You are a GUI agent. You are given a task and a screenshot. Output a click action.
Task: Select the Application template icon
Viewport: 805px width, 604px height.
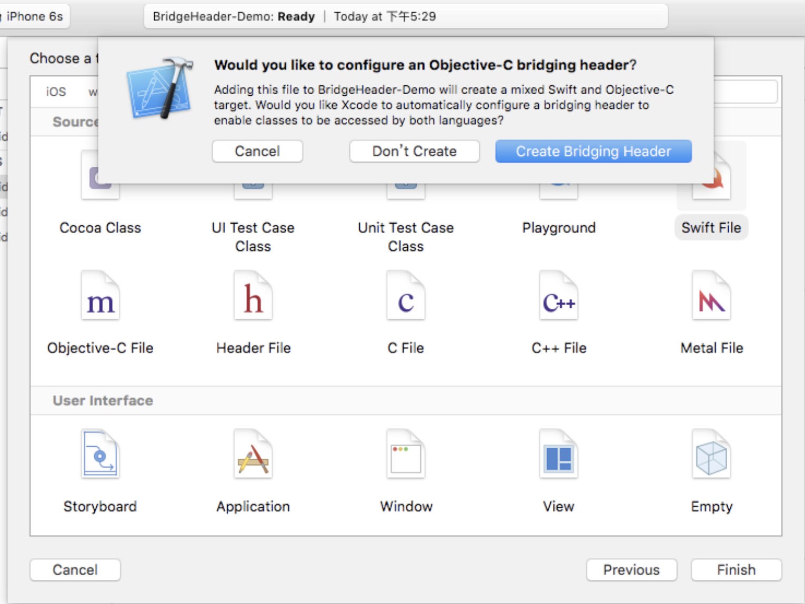pos(253,454)
